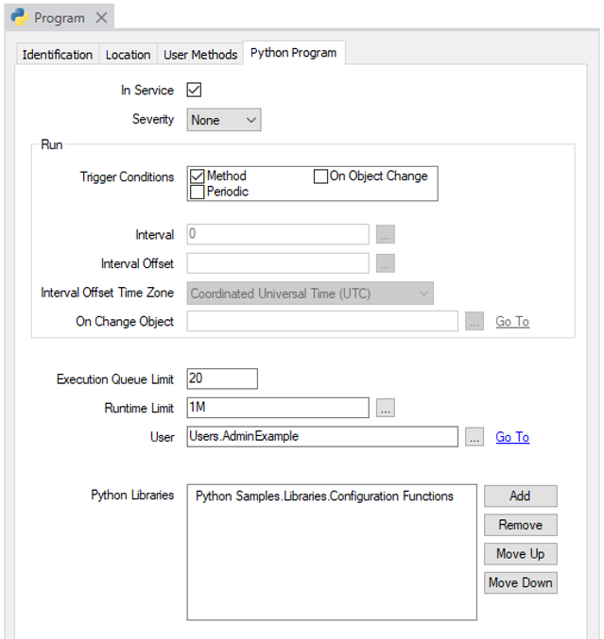Screen dimensions: 604x639
Task: Uncheck the Method trigger condition
Action: pos(198,177)
